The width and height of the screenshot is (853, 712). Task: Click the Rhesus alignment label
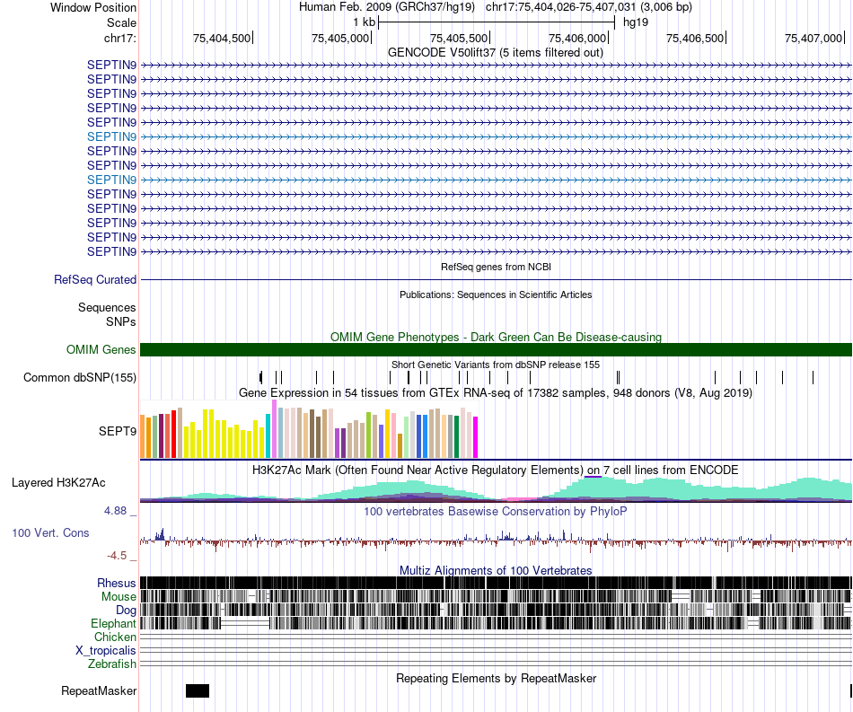click(x=117, y=583)
